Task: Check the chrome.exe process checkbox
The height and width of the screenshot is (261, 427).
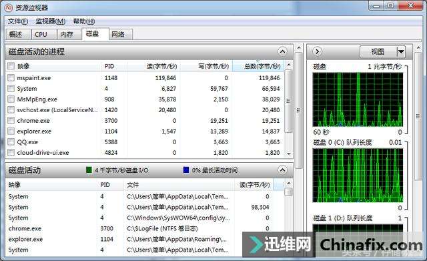Action: (11, 121)
